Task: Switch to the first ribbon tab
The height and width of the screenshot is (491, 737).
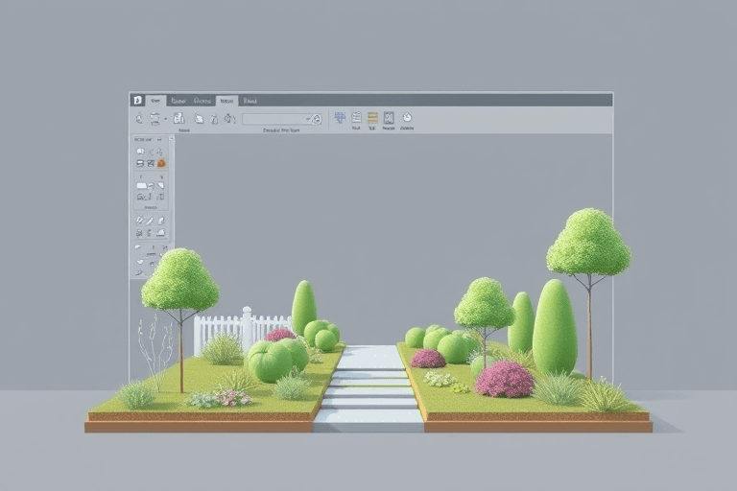Action: tap(155, 100)
